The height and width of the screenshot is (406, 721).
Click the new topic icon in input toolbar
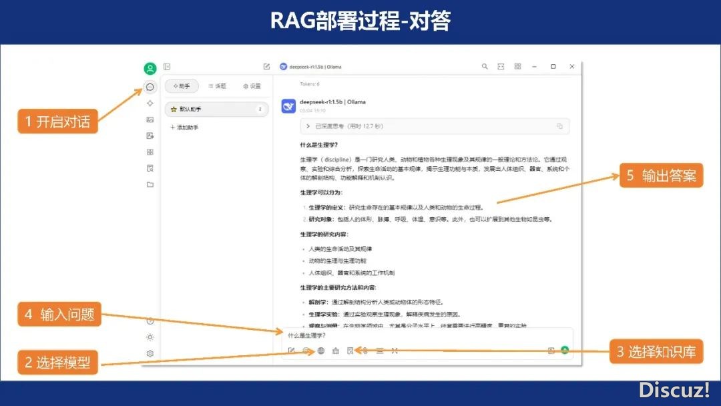pyautogui.click(x=291, y=351)
